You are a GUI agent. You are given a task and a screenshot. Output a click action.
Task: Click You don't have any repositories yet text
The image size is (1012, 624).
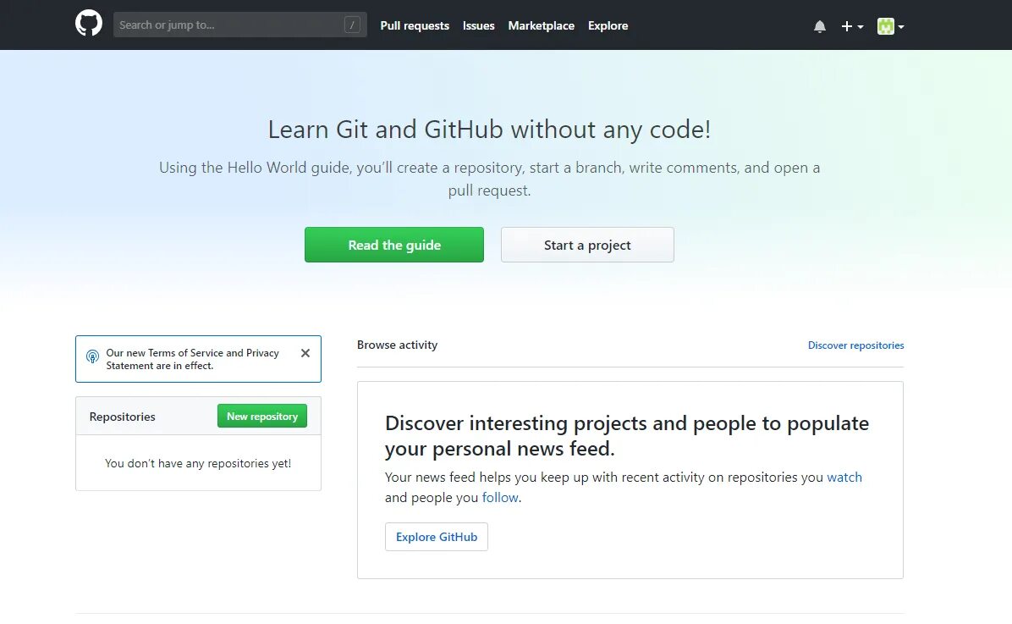point(198,463)
